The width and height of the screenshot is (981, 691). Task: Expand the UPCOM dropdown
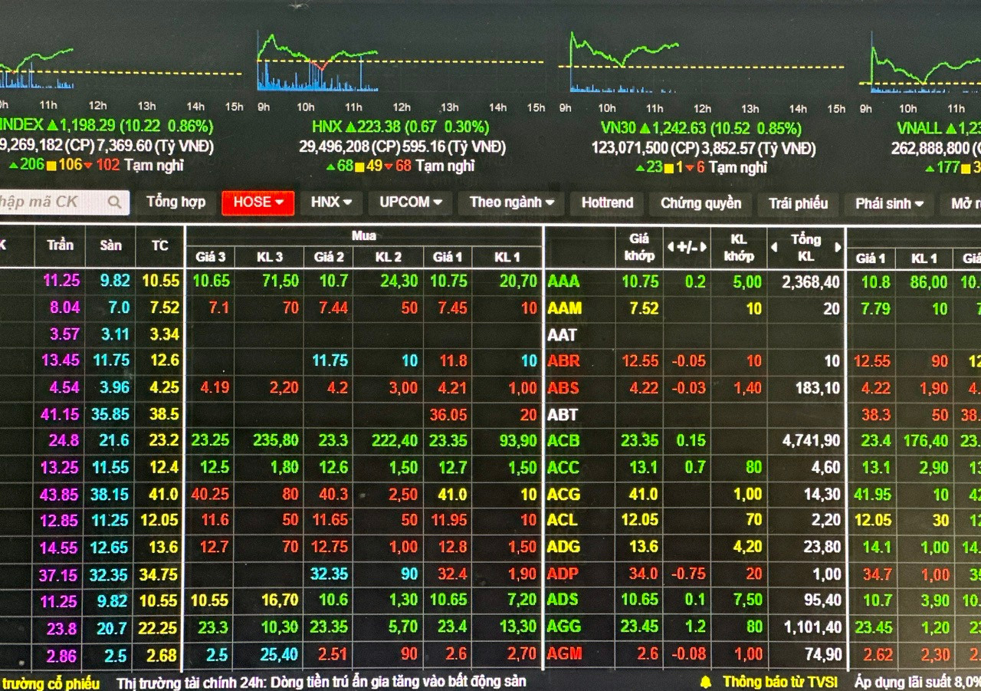click(411, 202)
